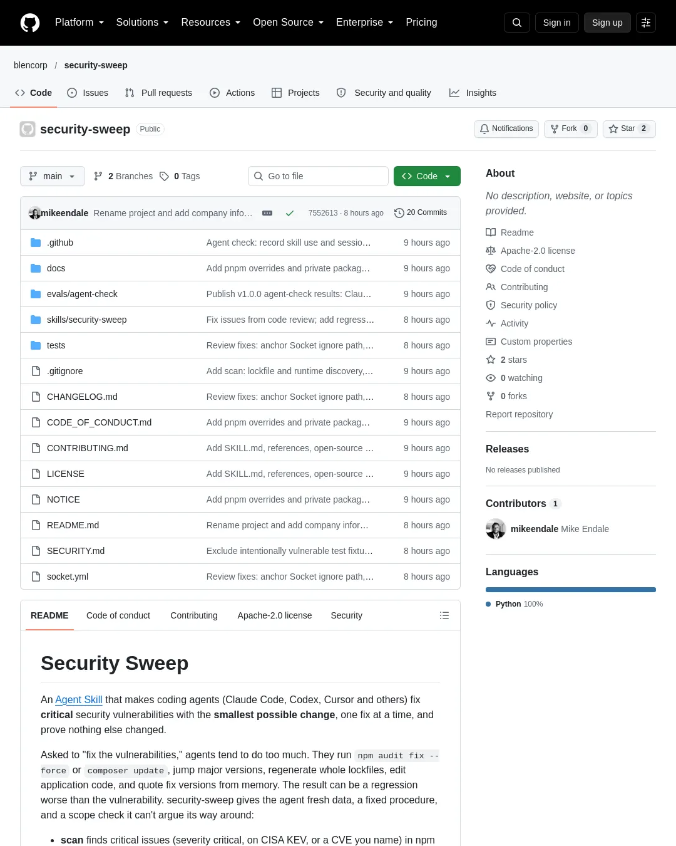Image resolution: width=676 pixels, height=846 pixels.
Task: Open the evals/agent-check folder
Action: 82,294
